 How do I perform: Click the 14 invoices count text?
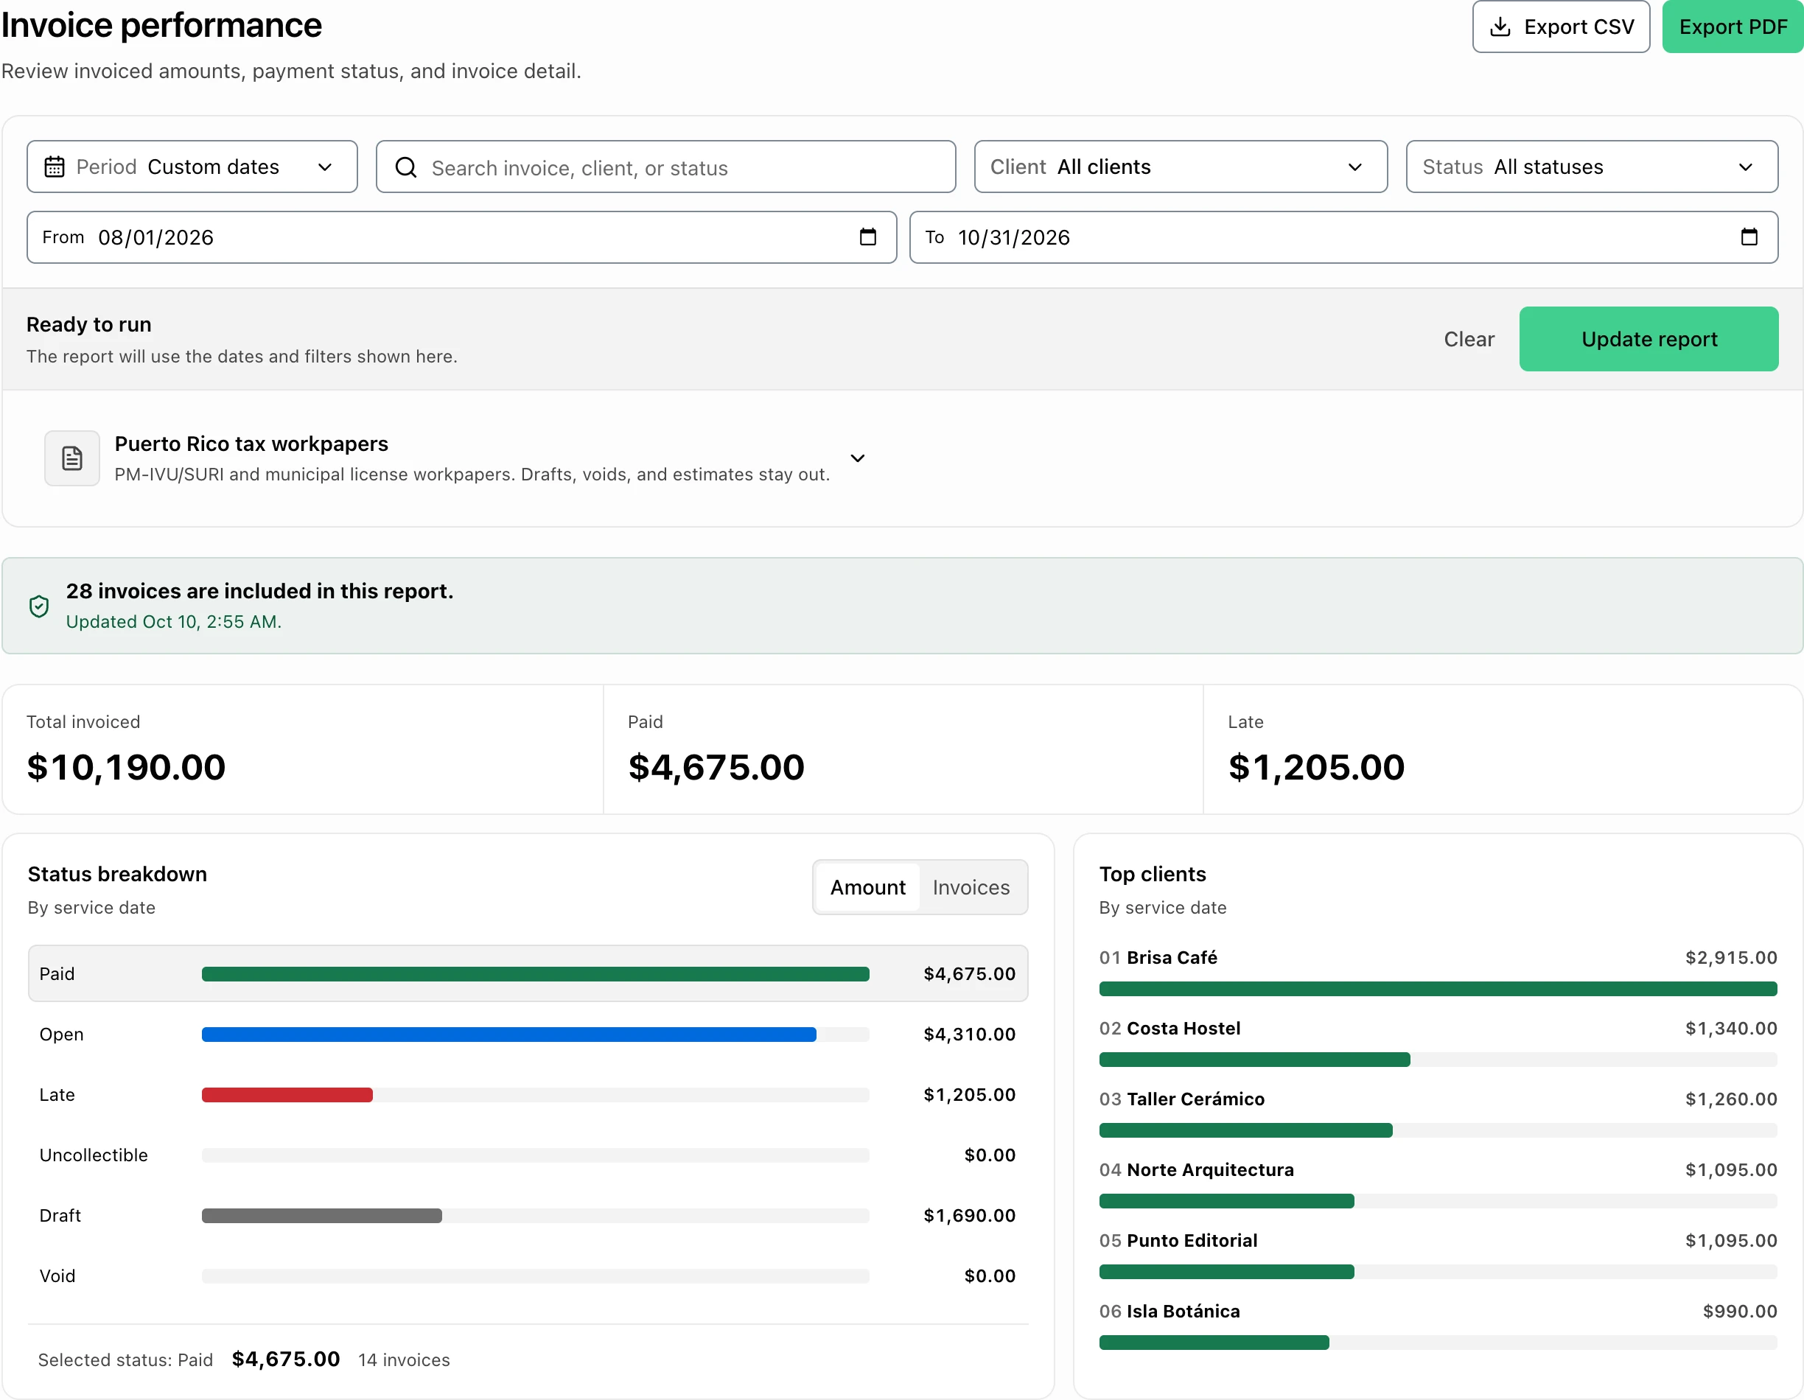[404, 1359]
